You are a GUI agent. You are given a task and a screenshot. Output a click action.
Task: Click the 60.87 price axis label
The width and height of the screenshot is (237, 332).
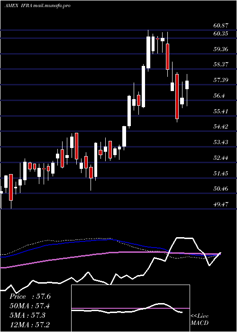point(221,26)
